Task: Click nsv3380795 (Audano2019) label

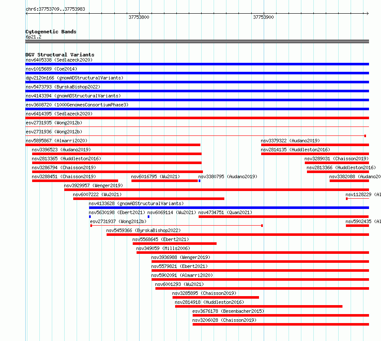Action: coord(228,176)
